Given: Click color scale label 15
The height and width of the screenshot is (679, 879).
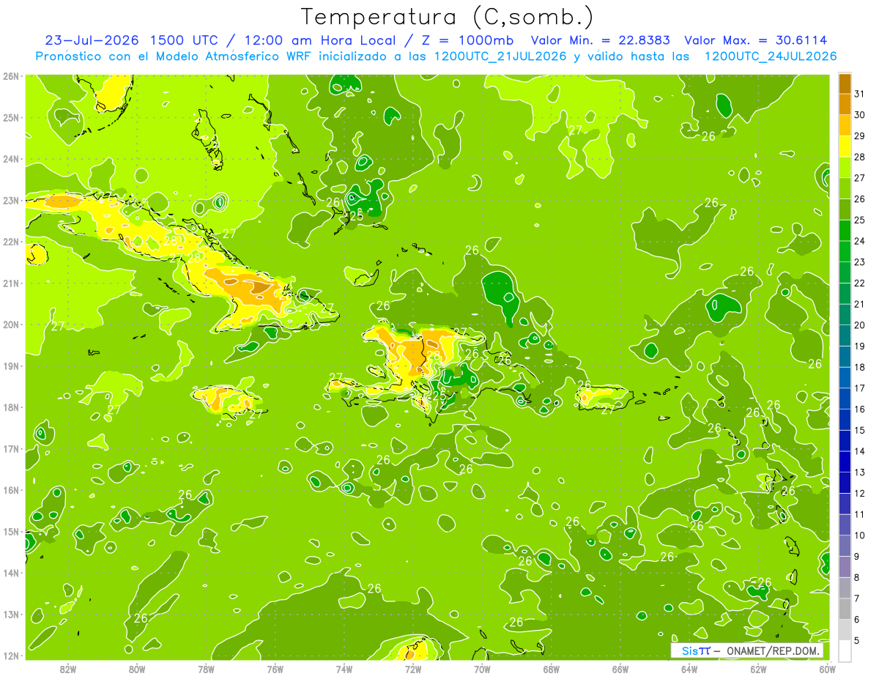Looking at the screenshot, I should pos(860,431).
